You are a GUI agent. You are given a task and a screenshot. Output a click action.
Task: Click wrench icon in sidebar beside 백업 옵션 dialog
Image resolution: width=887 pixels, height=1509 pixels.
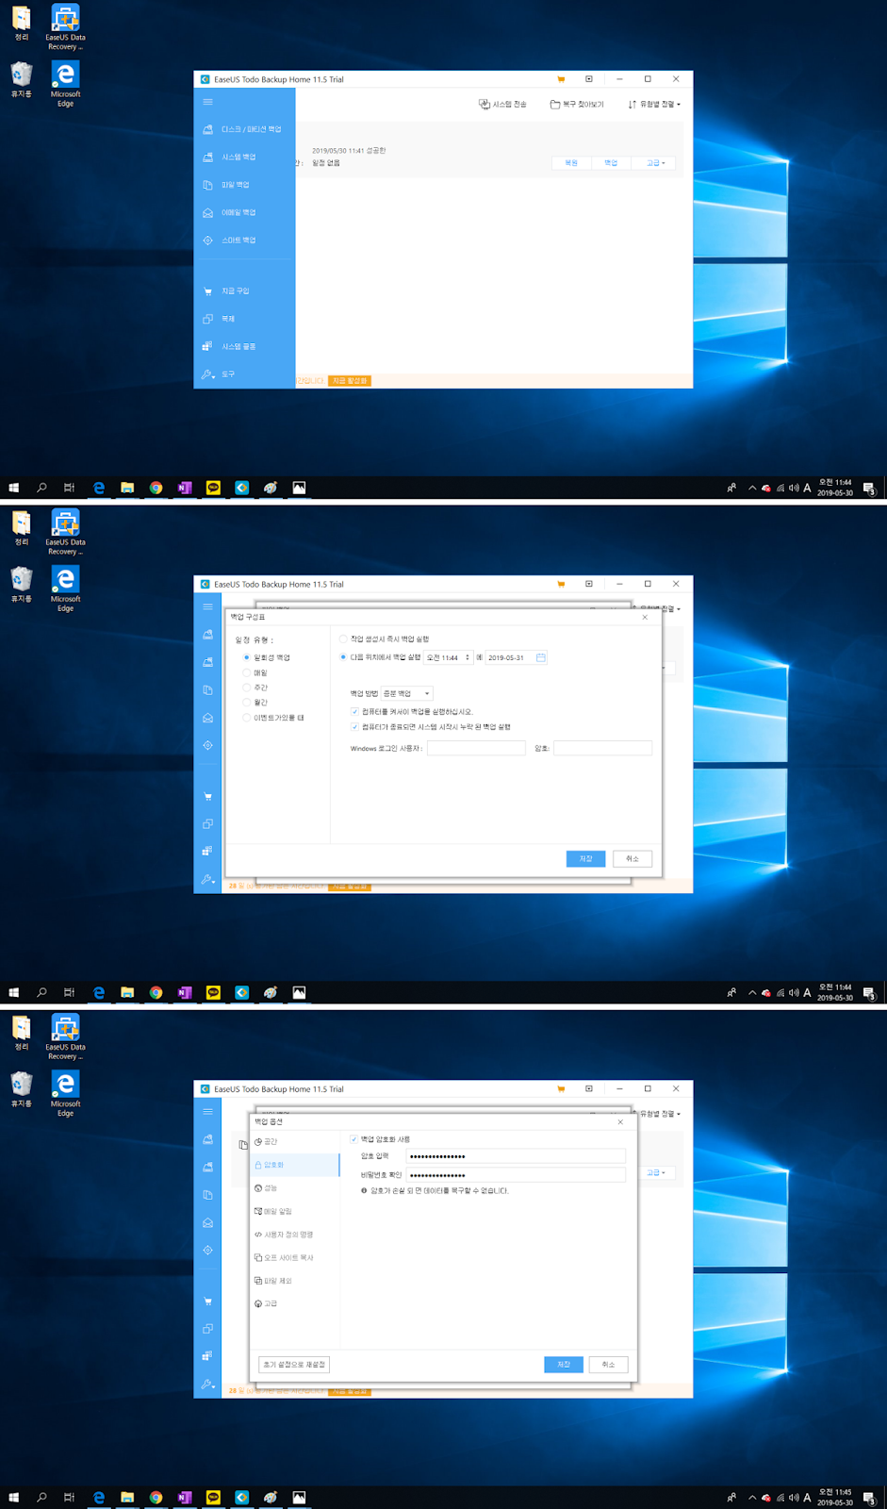[208, 1384]
